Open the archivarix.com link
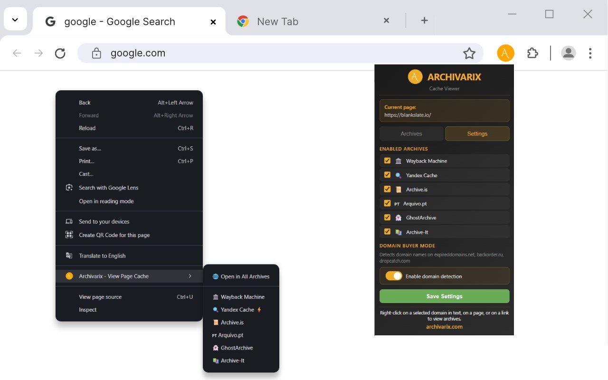Screen dimensions: 608x380 [x=444, y=327]
